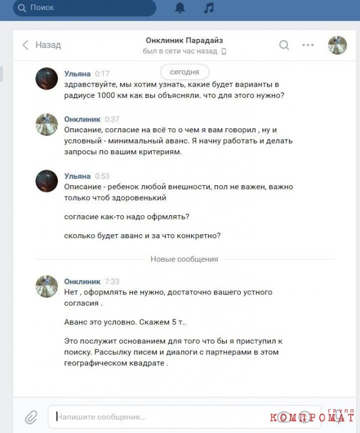Click the magnifier in the Поиск bar
Image resolution: width=360 pixels, height=433 pixels.
[x=22, y=8]
